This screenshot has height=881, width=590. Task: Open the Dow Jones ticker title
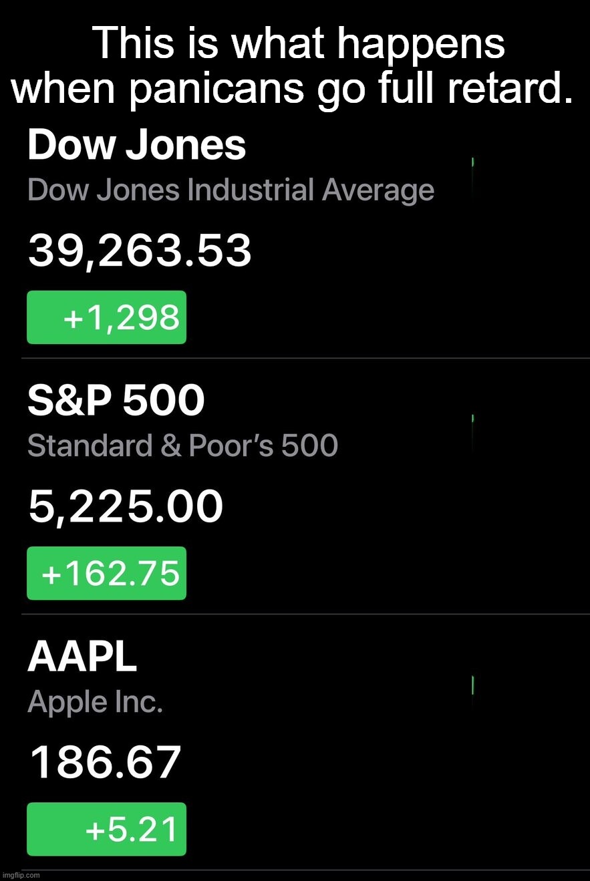[x=137, y=146]
